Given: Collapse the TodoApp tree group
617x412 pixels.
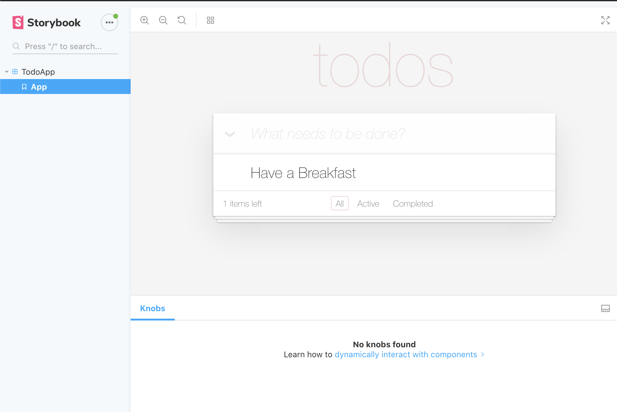Looking at the screenshot, I should [7, 72].
